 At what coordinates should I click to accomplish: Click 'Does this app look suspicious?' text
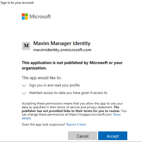coord(44,124)
